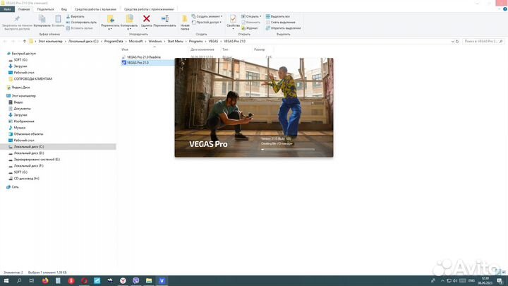This screenshot has width=508, height=286.
Task: Select Локальный диск (D:) in sidebar
Action: pyautogui.click(x=28, y=153)
